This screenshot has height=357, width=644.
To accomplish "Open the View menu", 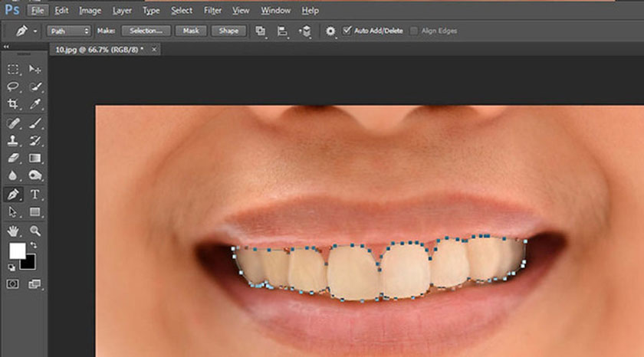I will coord(241,11).
